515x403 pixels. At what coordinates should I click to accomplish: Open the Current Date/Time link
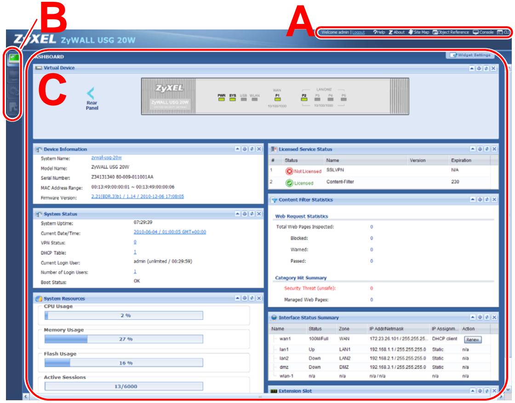click(x=170, y=232)
